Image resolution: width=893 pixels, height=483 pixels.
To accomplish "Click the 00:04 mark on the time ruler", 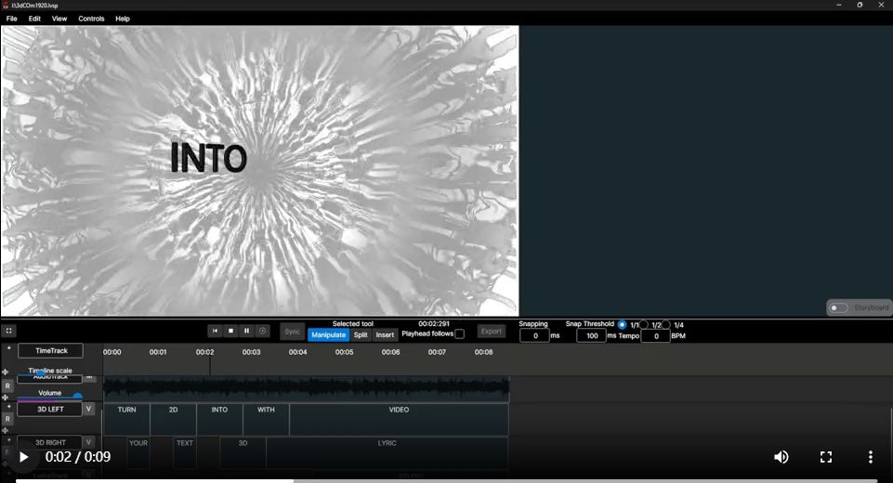I will pyautogui.click(x=298, y=352).
